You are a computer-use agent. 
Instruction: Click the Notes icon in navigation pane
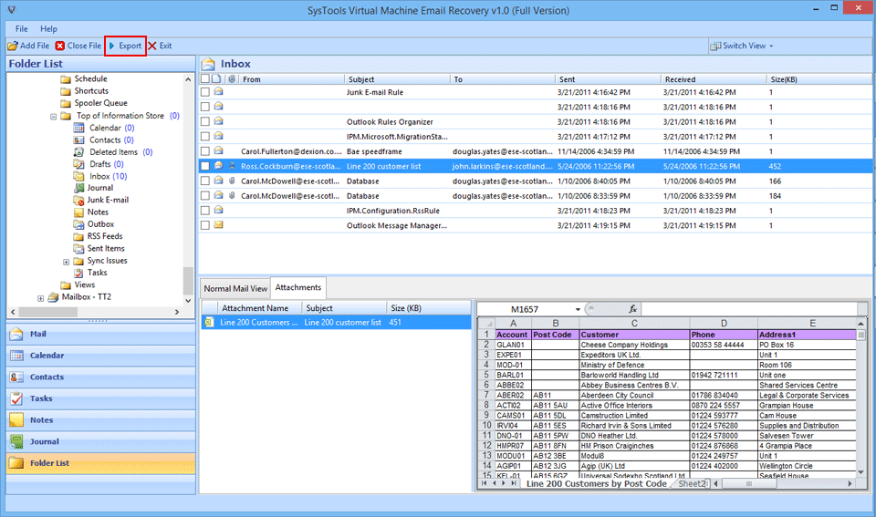tap(16, 419)
